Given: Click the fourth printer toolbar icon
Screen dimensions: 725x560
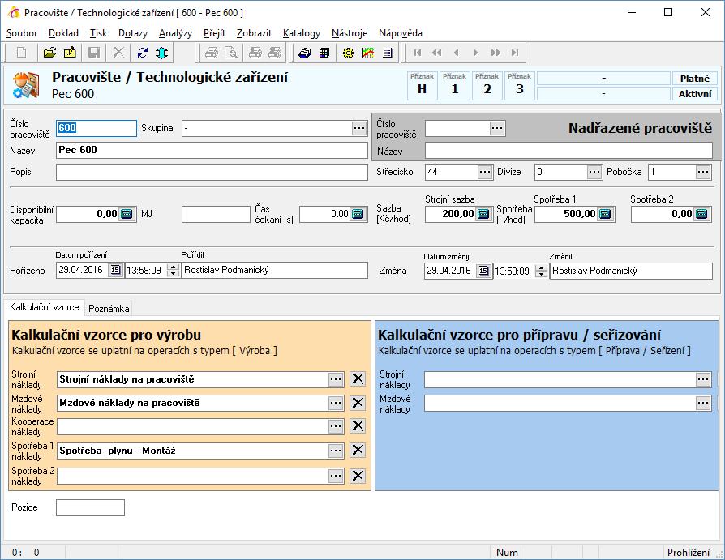Looking at the screenshot, I should 275,53.
